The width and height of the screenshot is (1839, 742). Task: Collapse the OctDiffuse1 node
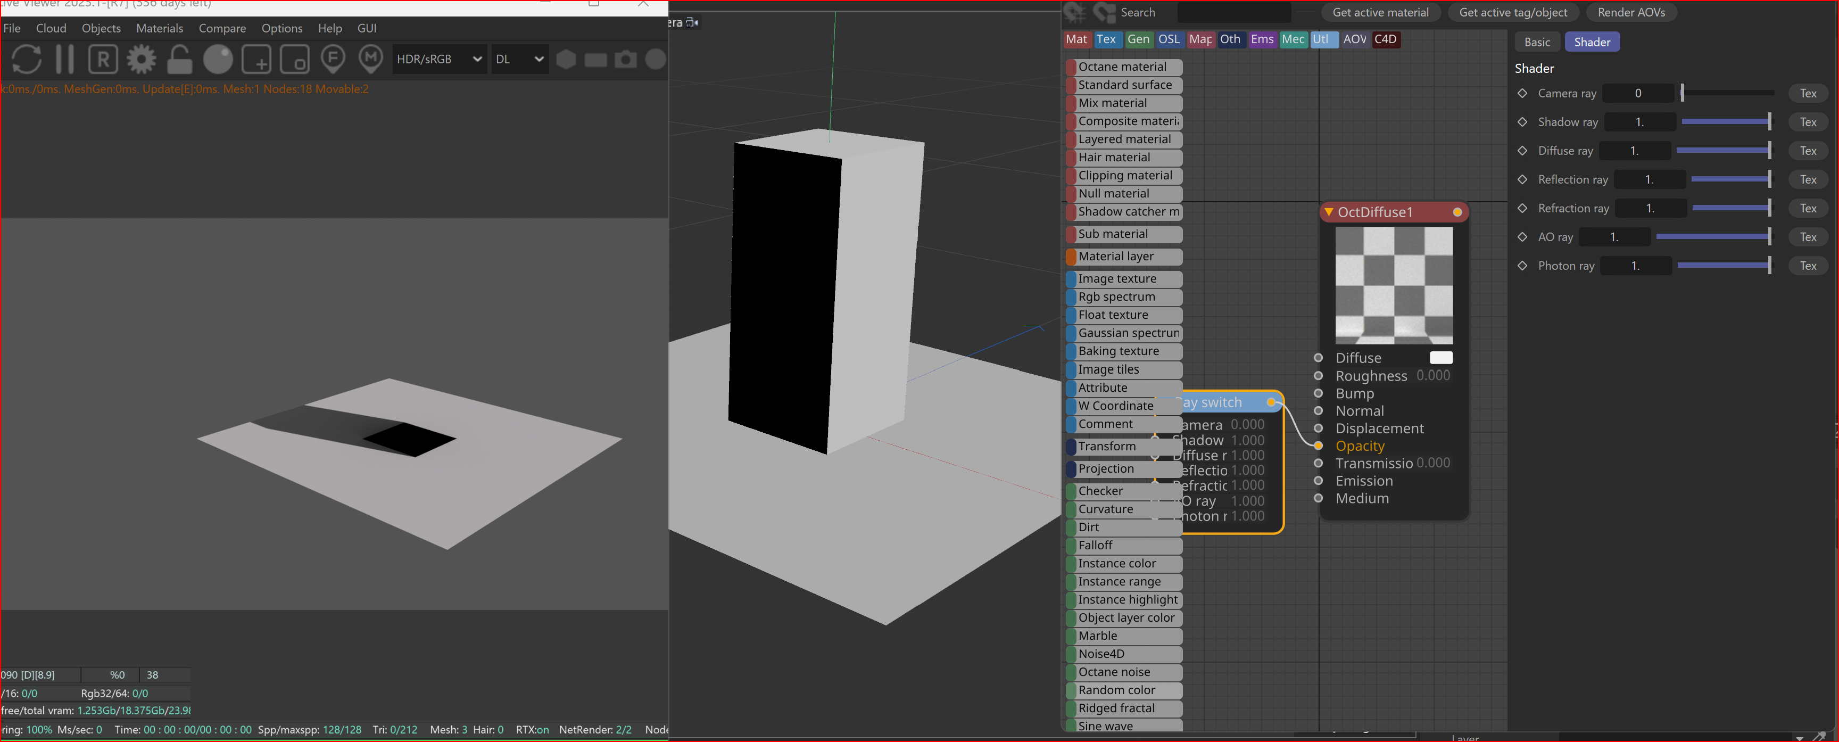1329,212
